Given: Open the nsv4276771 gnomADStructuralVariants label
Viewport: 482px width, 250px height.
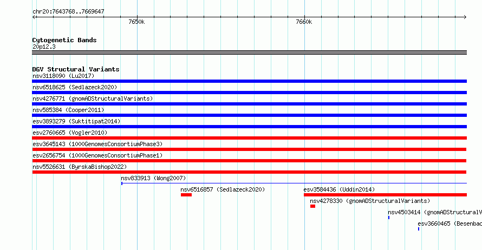Looking at the screenshot, I should pyautogui.click(x=93, y=98).
